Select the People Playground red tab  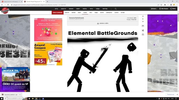click(x=58, y=12)
